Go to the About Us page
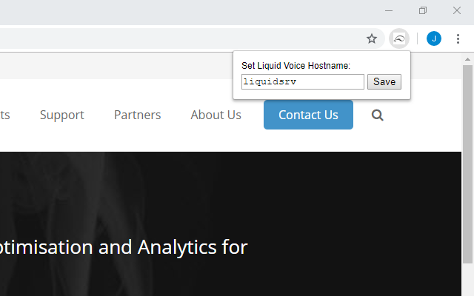 pyautogui.click(x=216, y=115)
